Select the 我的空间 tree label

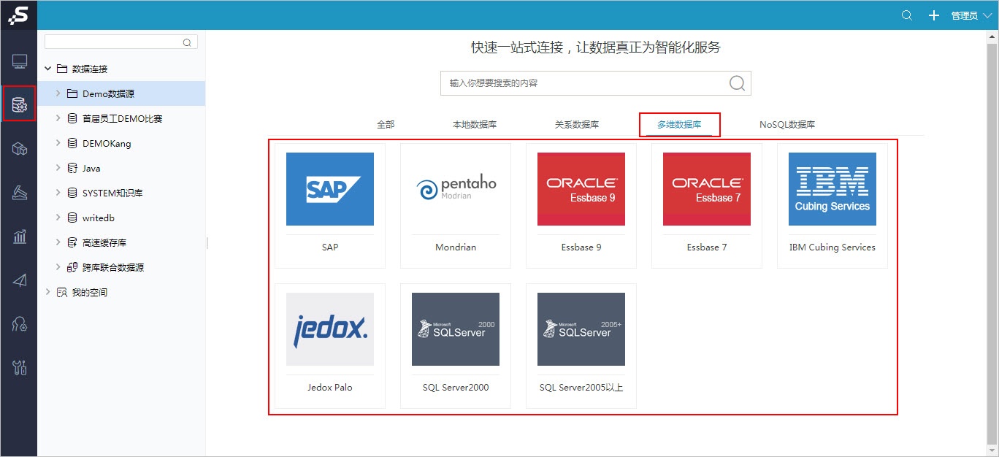(x=90, y=292)
